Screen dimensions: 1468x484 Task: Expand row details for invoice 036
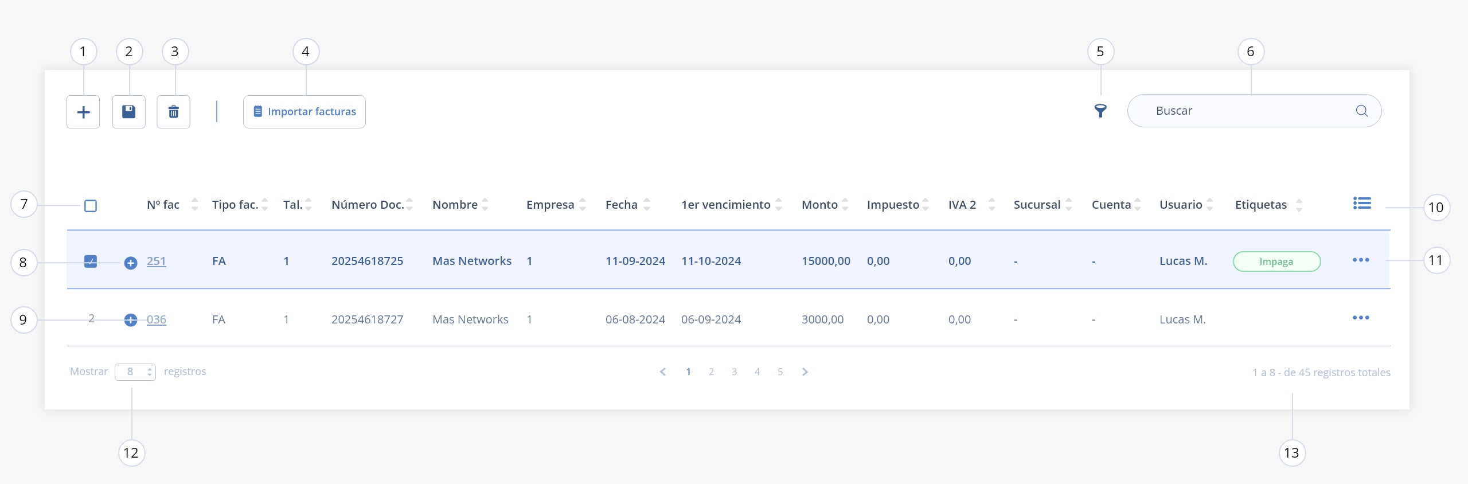click(131, 320)
